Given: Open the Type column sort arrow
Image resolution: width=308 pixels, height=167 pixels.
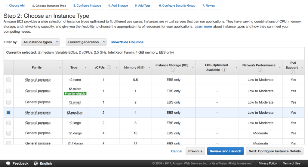Looking at the screenshot, I should coord(85,67).
